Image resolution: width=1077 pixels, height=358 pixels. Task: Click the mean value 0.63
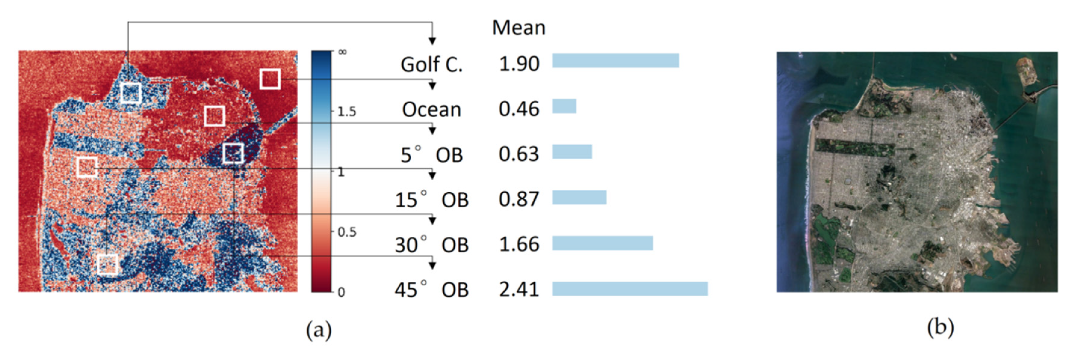(519, 154)
